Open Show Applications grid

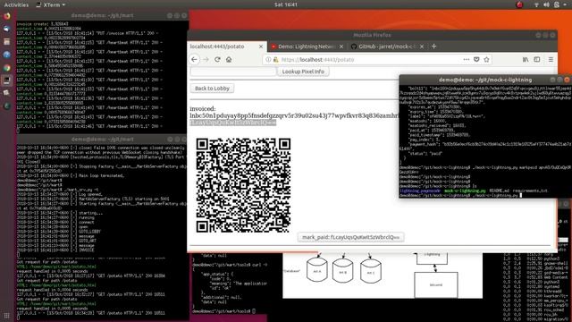(6, 316)
